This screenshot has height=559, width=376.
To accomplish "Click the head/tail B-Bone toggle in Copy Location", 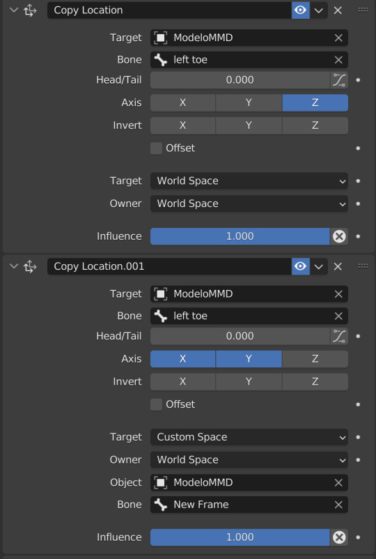I will (x=339, y=80).
